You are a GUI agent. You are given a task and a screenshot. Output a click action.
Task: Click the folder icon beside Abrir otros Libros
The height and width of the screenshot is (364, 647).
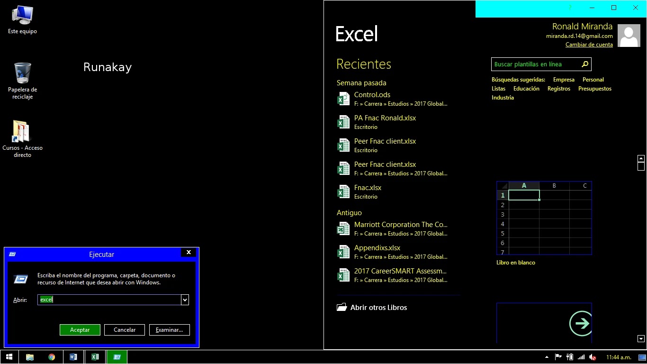point(341,307)
